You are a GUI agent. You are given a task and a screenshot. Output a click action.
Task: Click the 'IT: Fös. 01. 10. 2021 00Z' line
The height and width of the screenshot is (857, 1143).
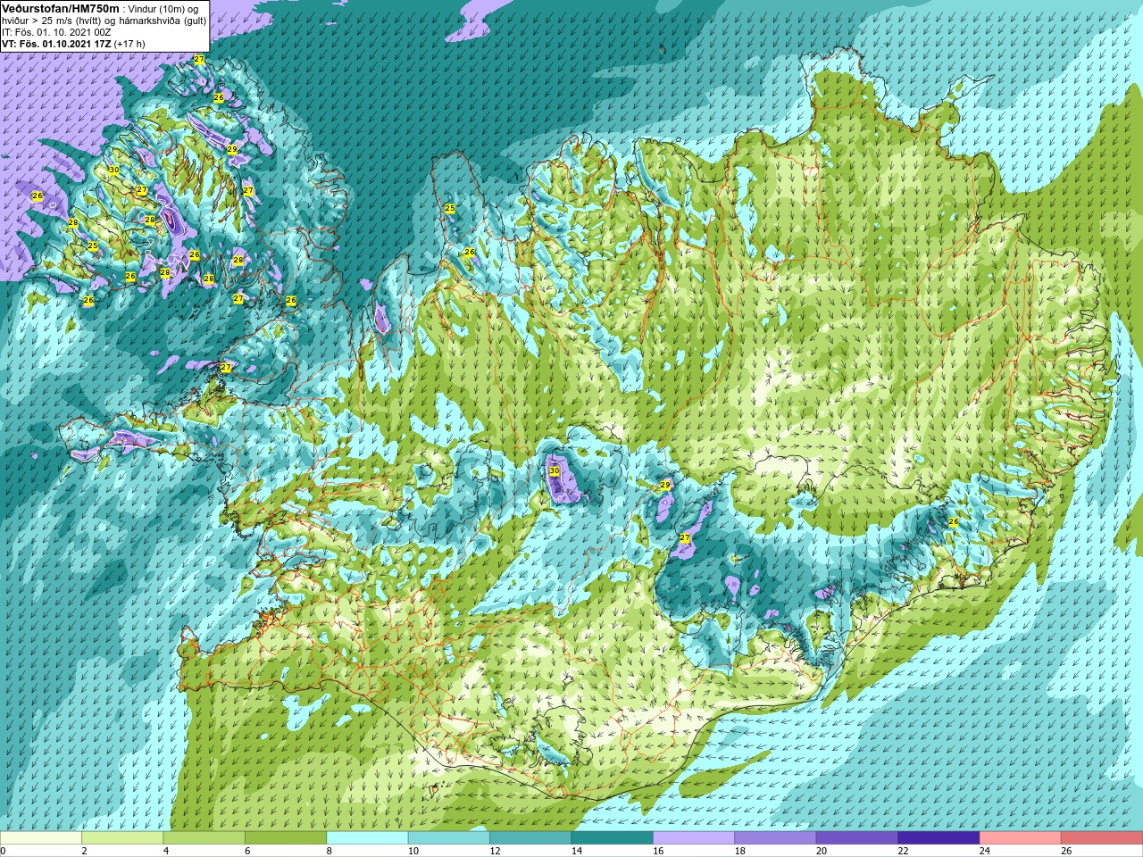[56, 32]
